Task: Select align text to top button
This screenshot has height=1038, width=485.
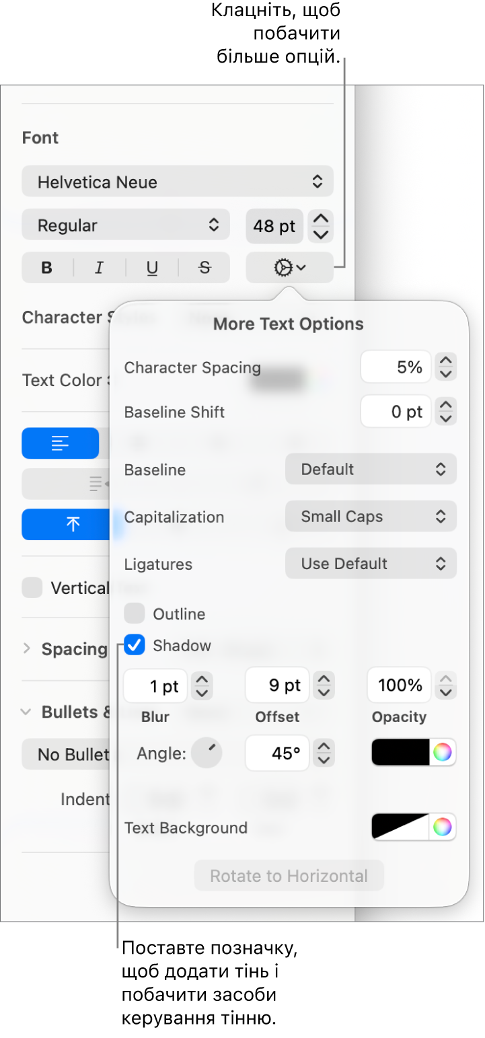Action: pyautogui.click(x=72, y=524)
